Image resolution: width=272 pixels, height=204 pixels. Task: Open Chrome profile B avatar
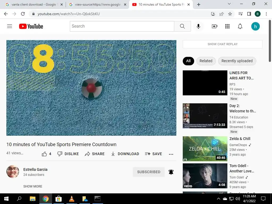(258, 14)
